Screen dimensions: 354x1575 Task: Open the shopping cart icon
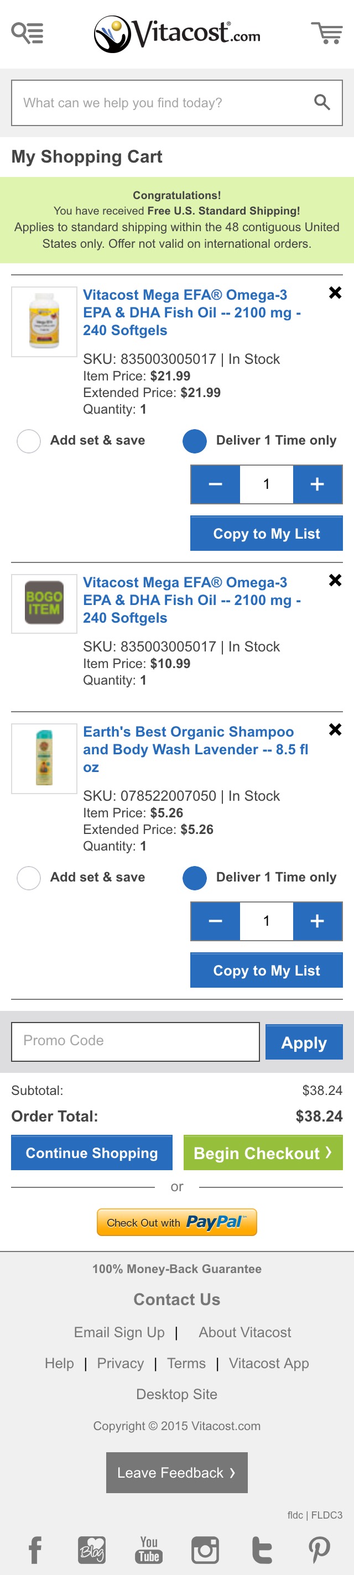tap(326, 33)
